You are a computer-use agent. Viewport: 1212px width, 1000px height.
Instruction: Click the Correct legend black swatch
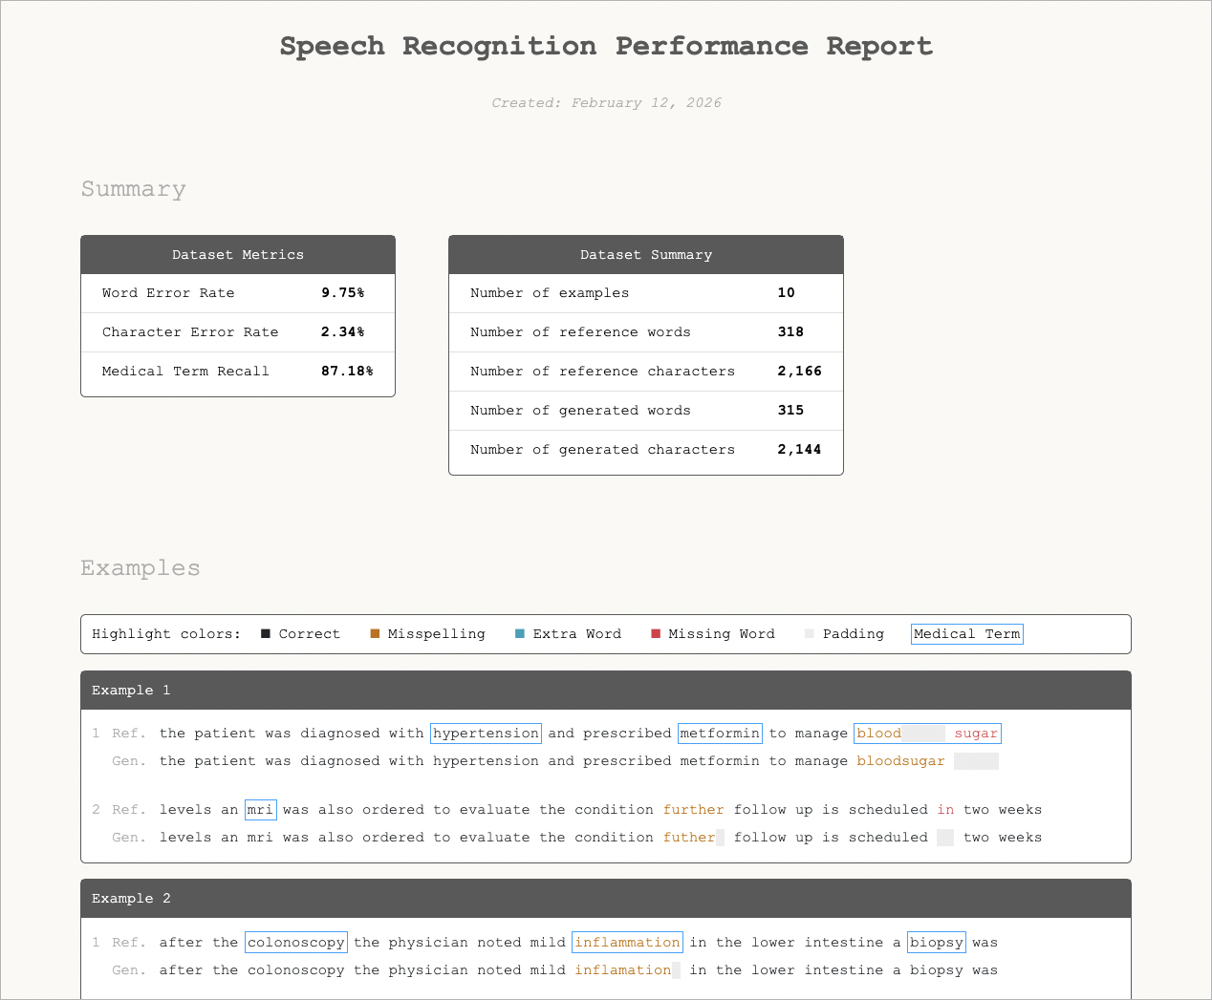pos(266,634)
